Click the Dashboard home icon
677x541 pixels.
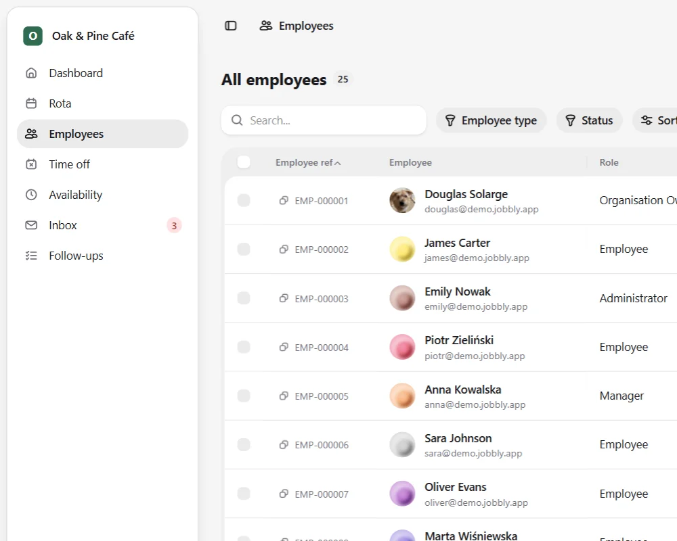click(x=31, y=73)
